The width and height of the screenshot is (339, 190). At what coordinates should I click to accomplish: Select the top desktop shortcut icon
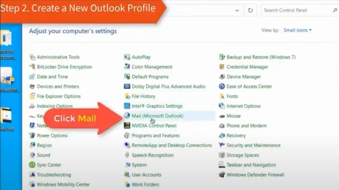click(6, 38)
